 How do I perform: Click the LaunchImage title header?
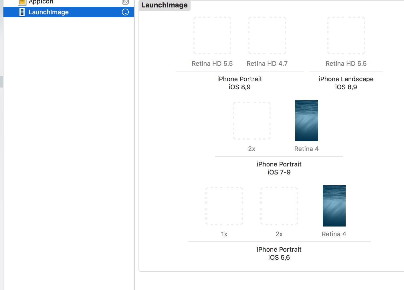165,5
